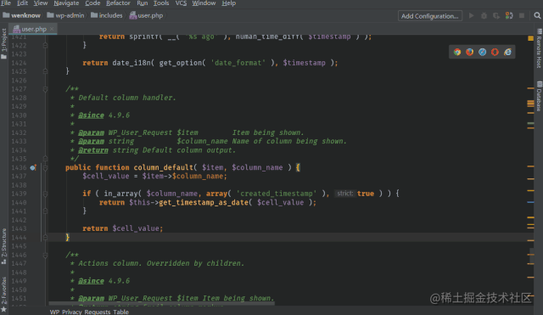Open the Refactor menu

(118, 3)
